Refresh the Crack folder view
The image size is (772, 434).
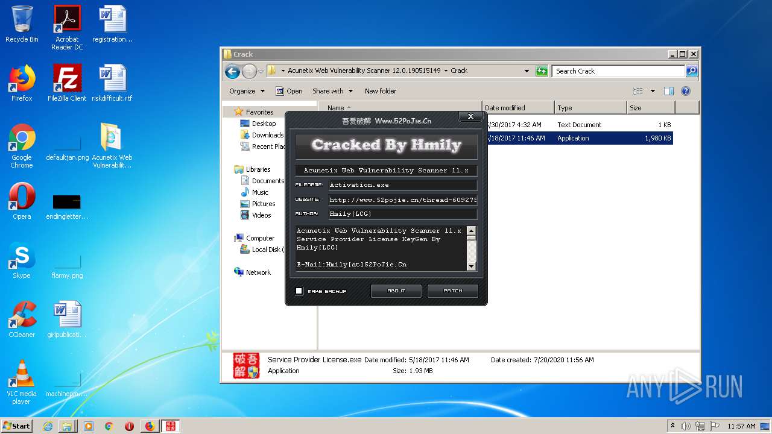[542, 71]
